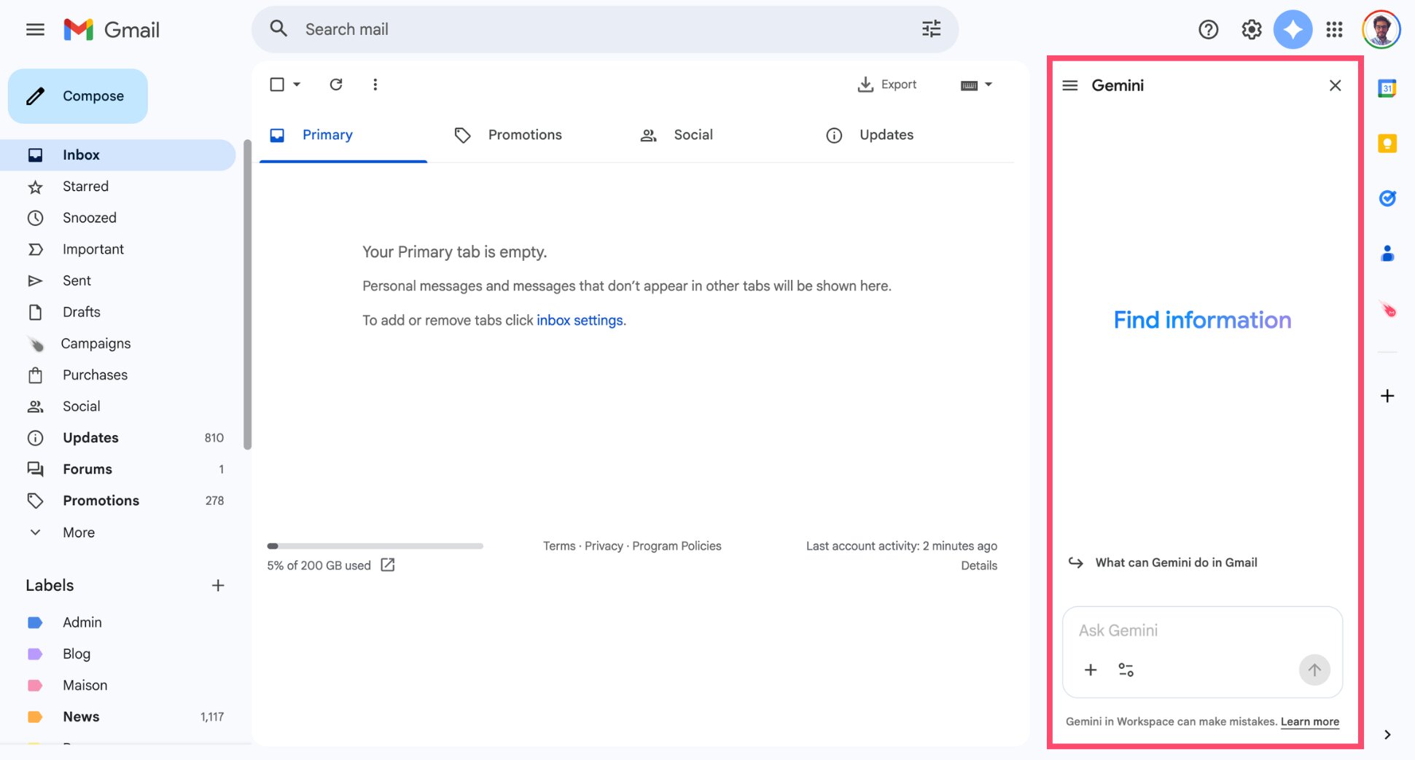The image size is (1415, 760).
Task: Open the Blog label
Action: [x=118, y=654]
